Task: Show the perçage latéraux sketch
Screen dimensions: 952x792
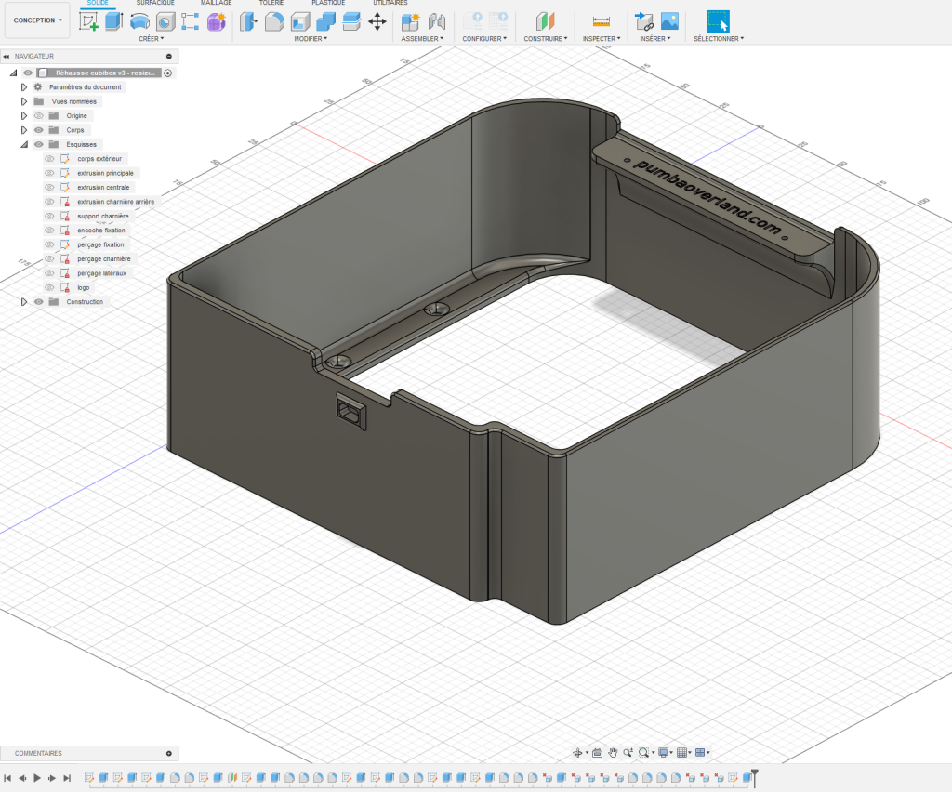Action: click(50, 273)
